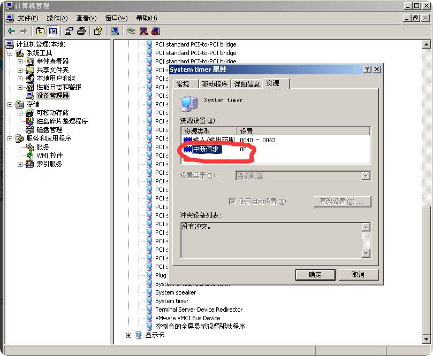Click the 确定 button
433x356 pixels.
[x=315, y=275]
